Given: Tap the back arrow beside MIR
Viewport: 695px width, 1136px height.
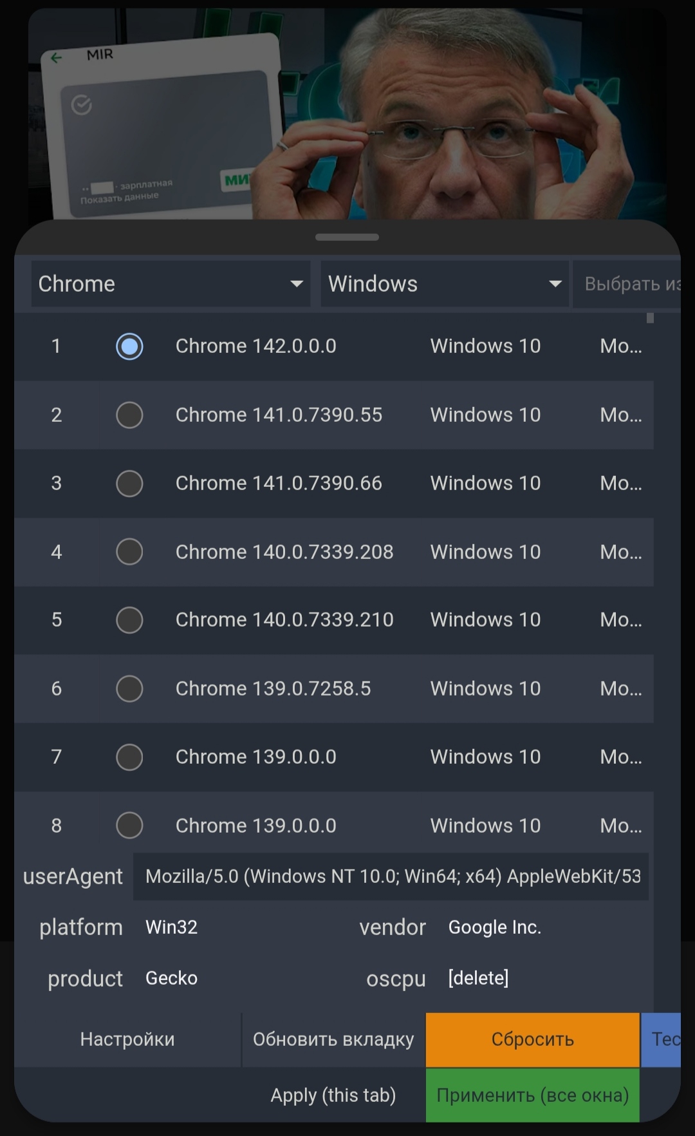Looking at the screenshot, I should tap(57, 59).
